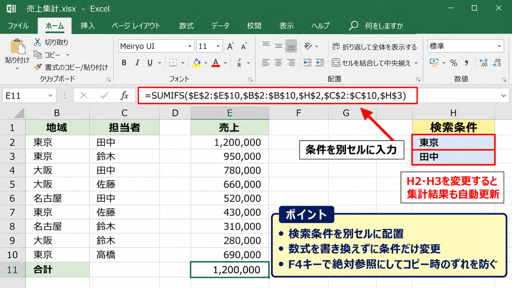This screenshot has height=288, width=512.
Task: Apply comma style format
Action: 466,63
